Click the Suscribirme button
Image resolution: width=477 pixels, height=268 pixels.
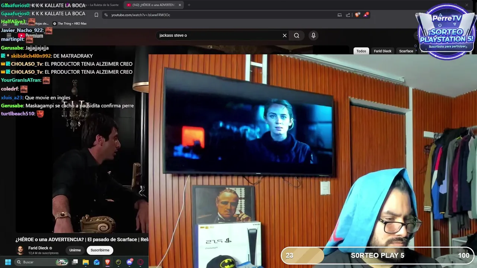pos(100,250)
